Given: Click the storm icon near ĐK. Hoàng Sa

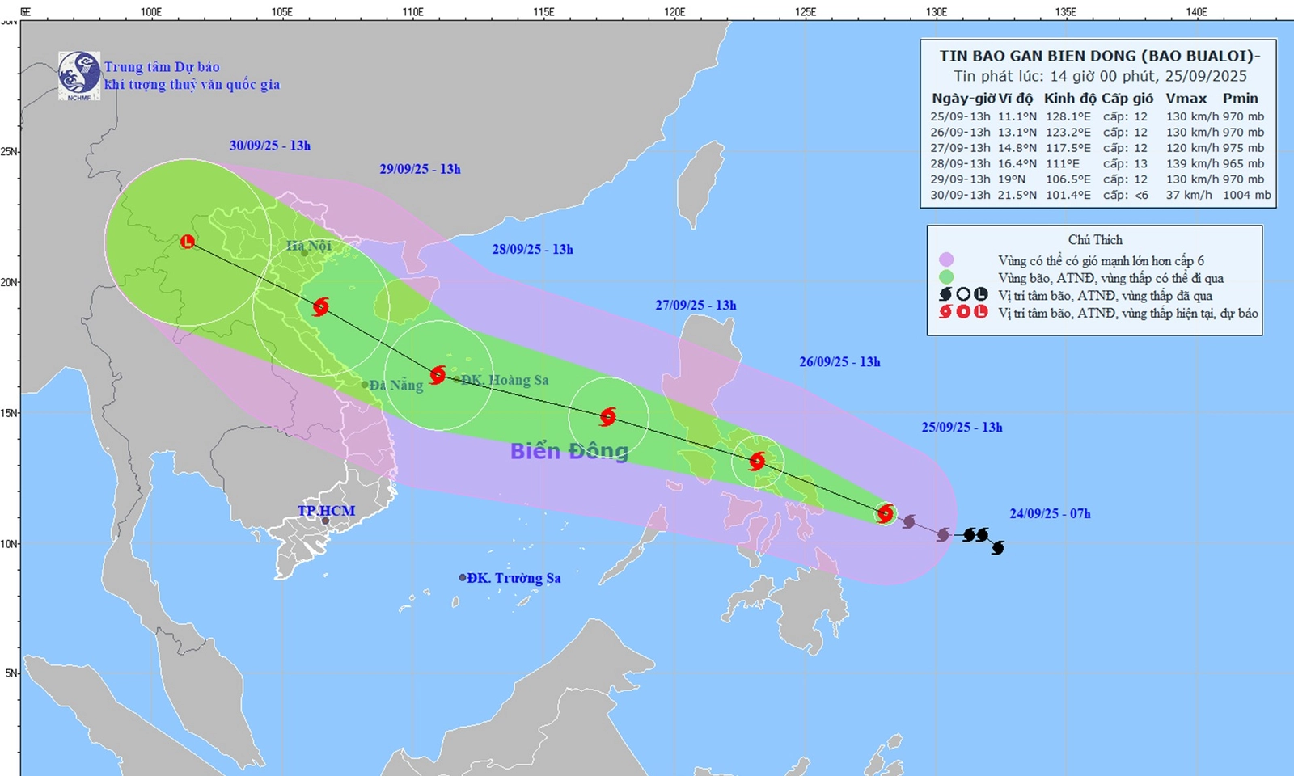Looking at the screenshot, I should tap(438, 375).
